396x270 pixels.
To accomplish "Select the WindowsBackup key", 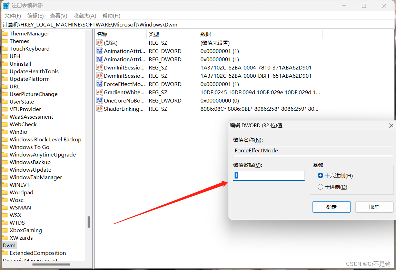I will pyautogui.click(x=30, y=162).
